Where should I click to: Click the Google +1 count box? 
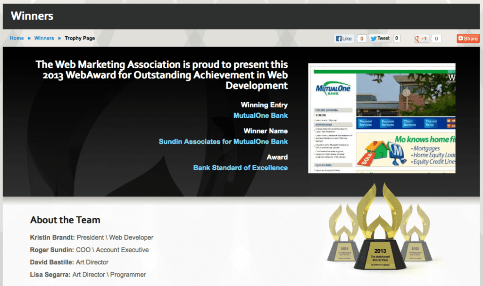pos(436,39)
